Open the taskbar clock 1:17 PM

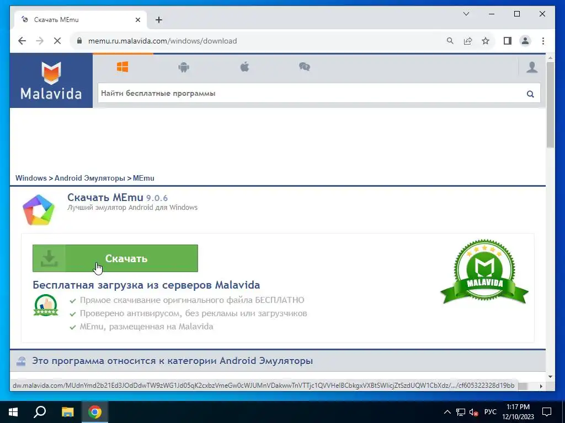click(518, 412)
